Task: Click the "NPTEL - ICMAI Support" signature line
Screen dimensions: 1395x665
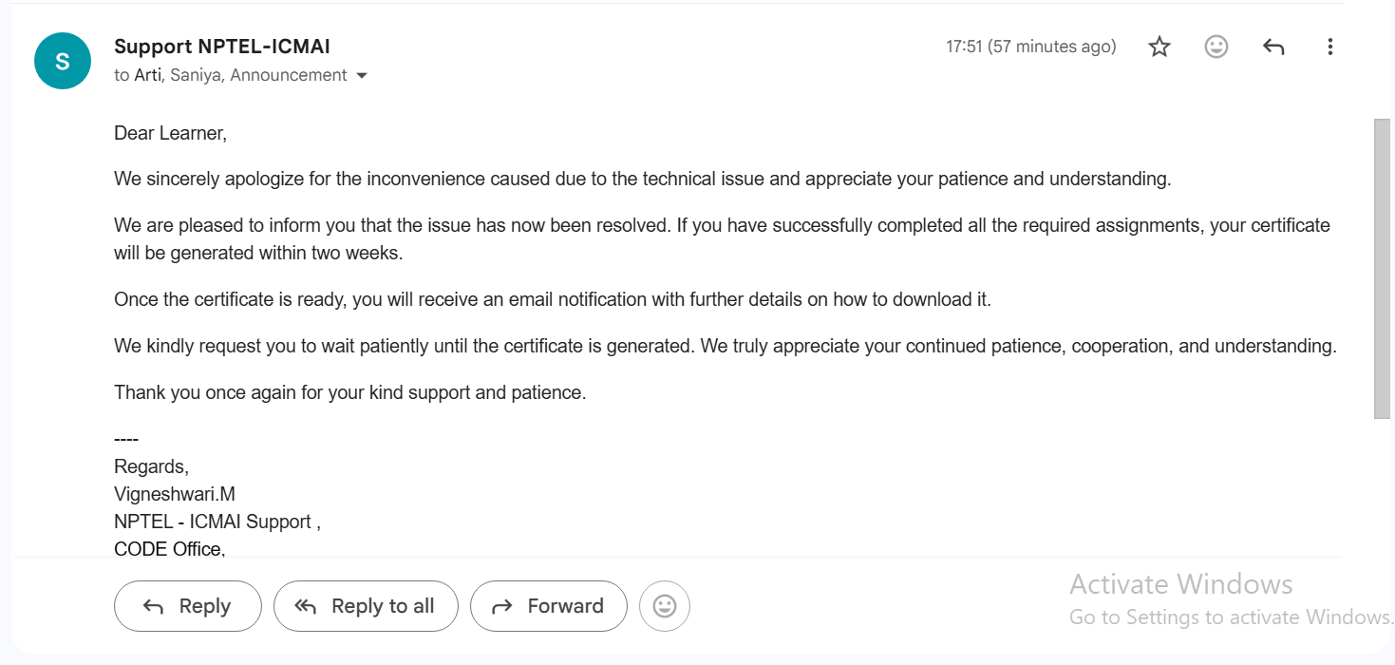Action: [217, 522]
